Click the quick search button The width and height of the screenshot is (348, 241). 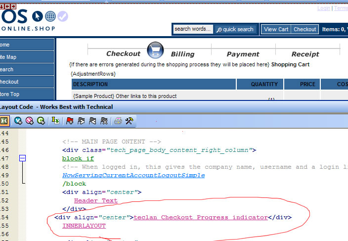pos(235,29)
